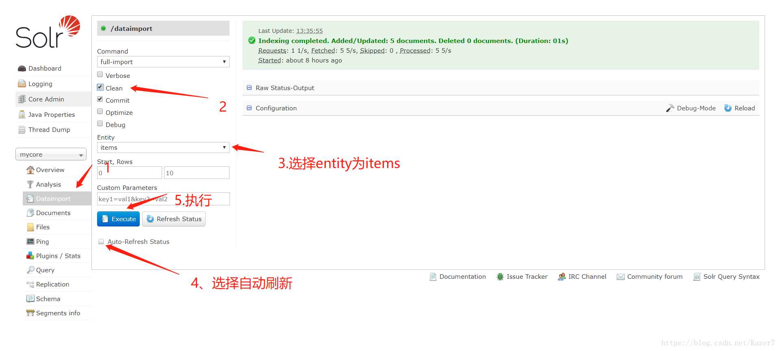Click the Refresh Status button

(x=174, y=219)
